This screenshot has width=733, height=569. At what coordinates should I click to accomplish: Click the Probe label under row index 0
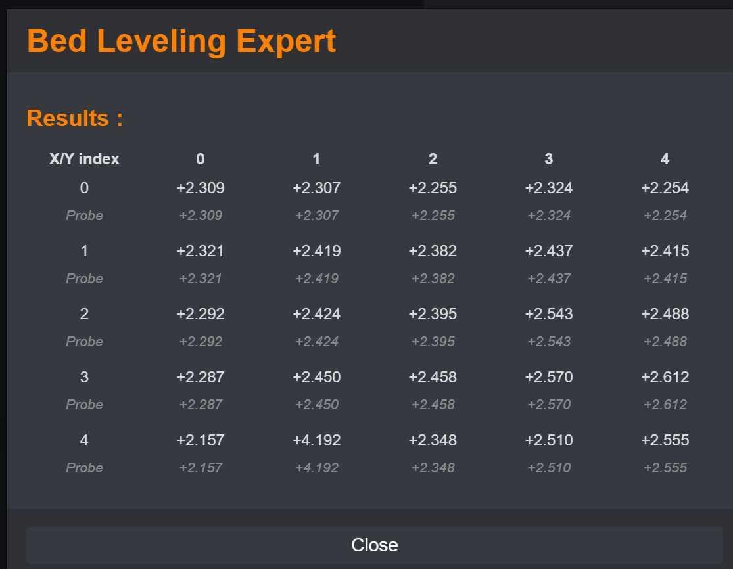tap(84, 216)
